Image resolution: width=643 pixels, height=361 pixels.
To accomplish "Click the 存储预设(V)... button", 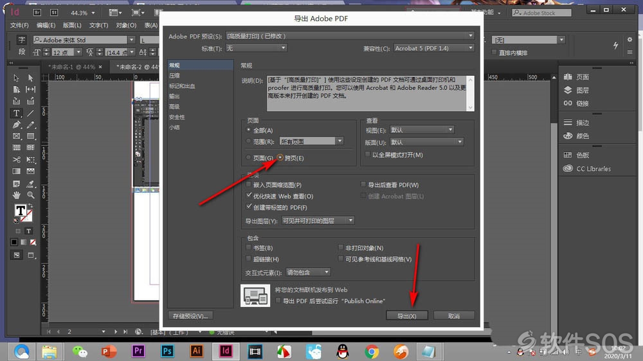I will coord(190,316).
